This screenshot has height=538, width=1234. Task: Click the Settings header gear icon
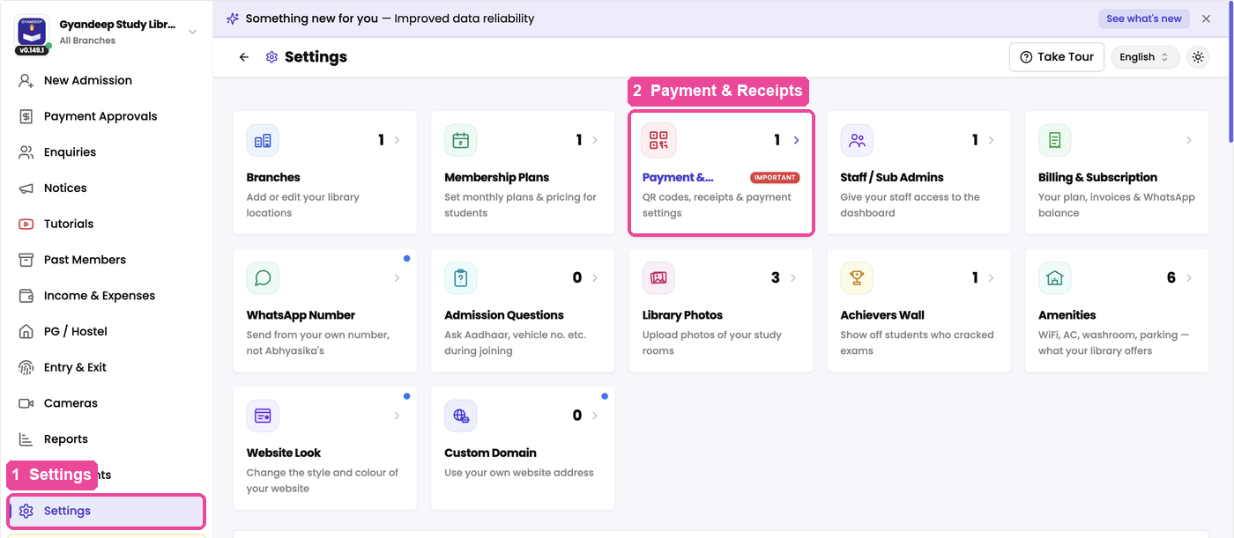271,57
